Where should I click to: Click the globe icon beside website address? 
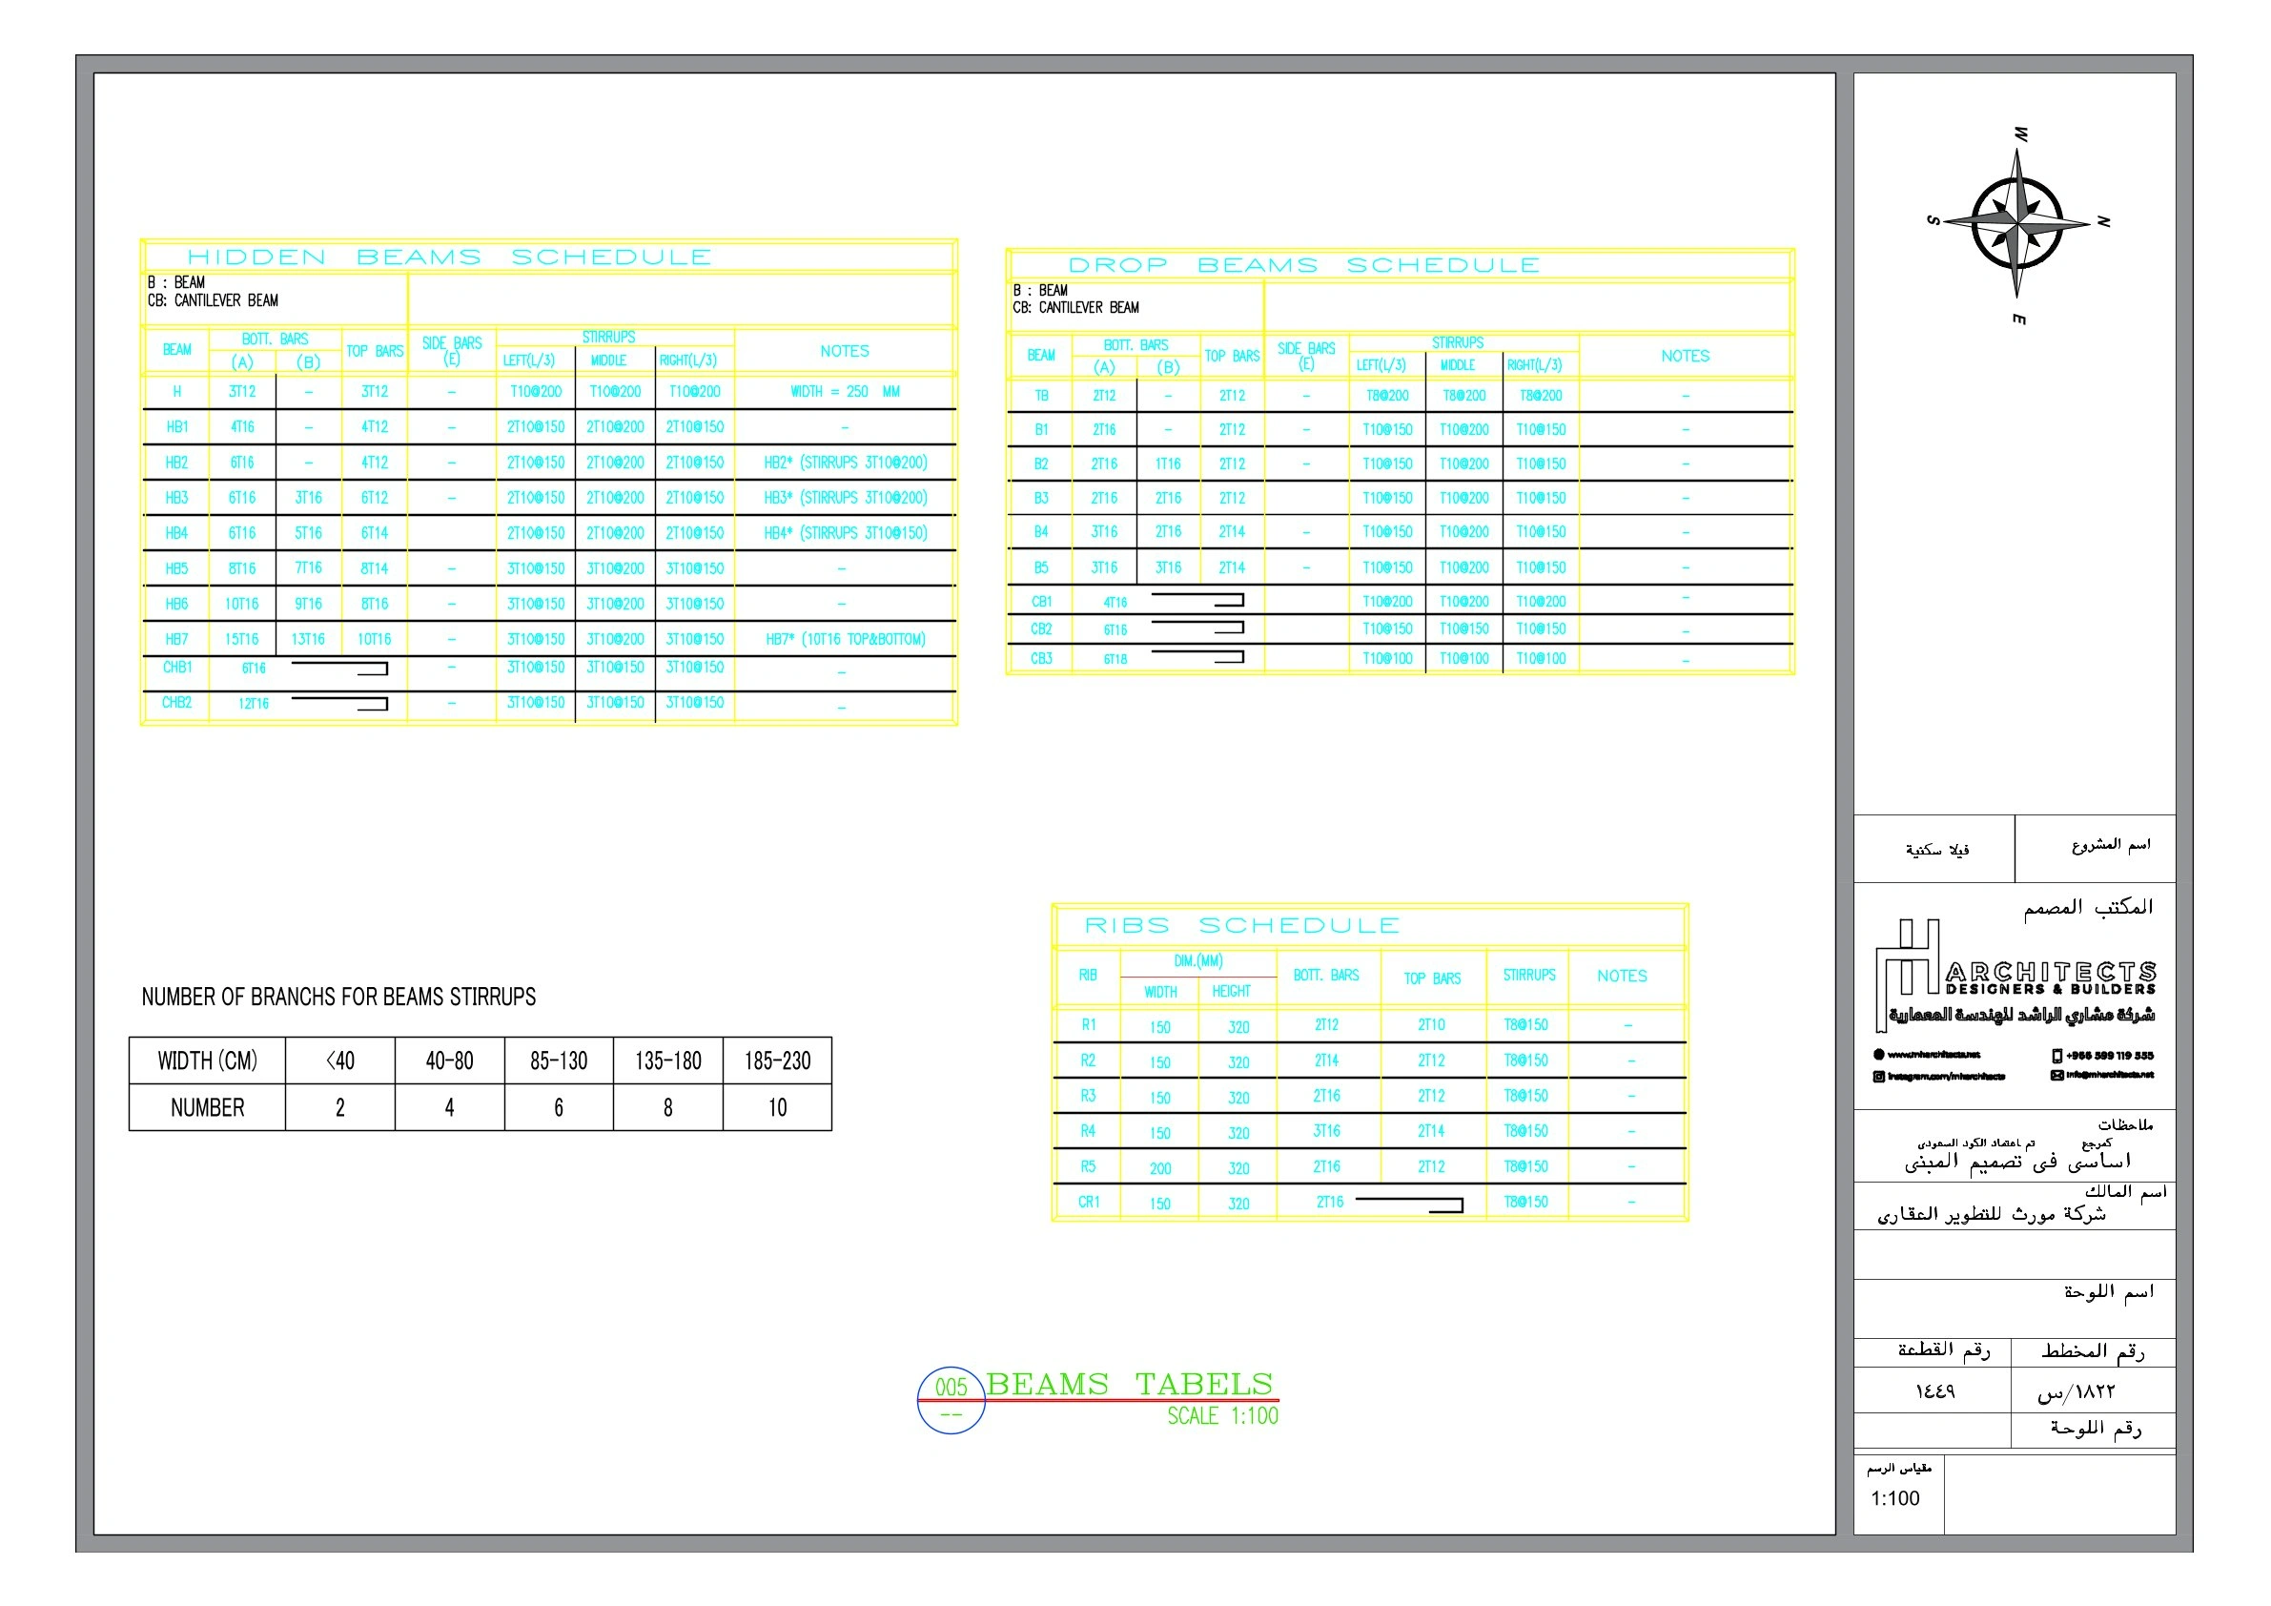[x=1878, y=1055]
